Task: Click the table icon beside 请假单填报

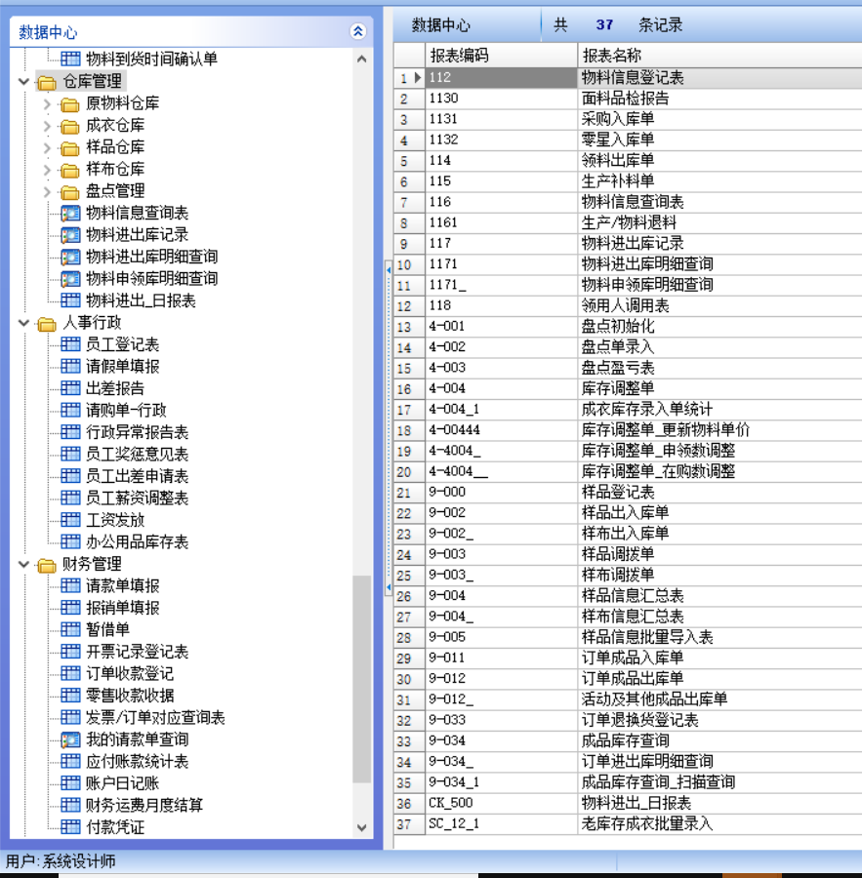Action: 70,366
